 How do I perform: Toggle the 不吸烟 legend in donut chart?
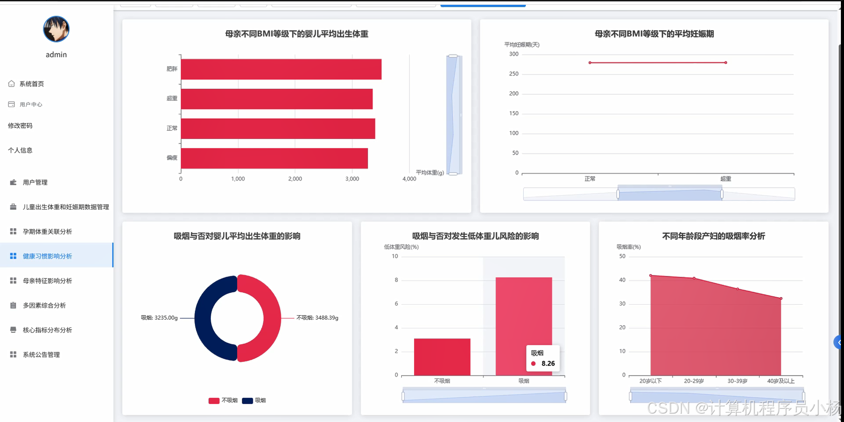coord(223,400)
